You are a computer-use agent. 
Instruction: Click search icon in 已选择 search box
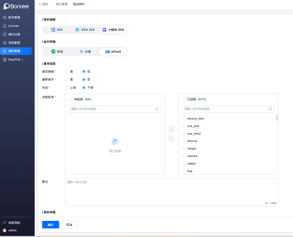pyautogui.click(x=270, y=109)
